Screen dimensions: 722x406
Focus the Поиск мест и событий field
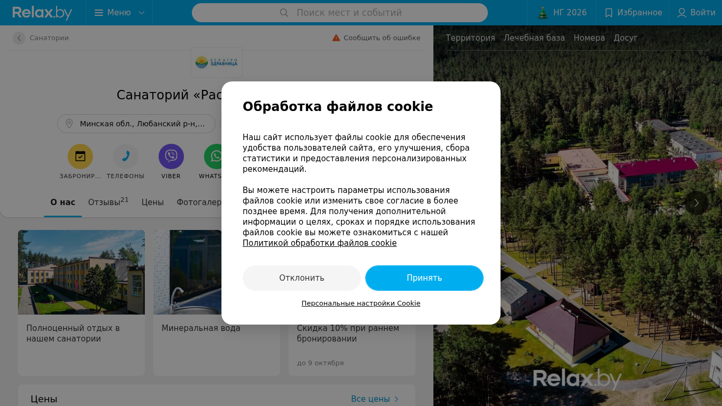pos(340,13)
